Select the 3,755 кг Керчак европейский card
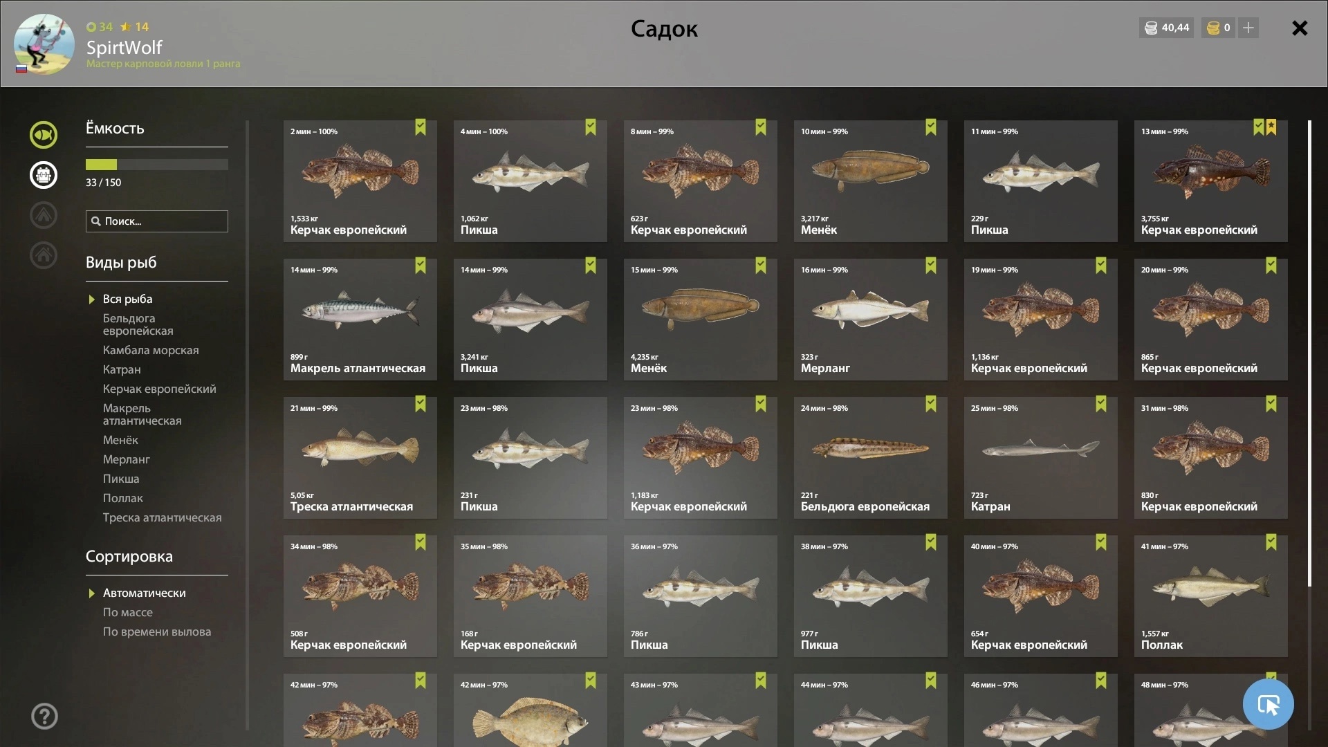 coord(1210,181)
